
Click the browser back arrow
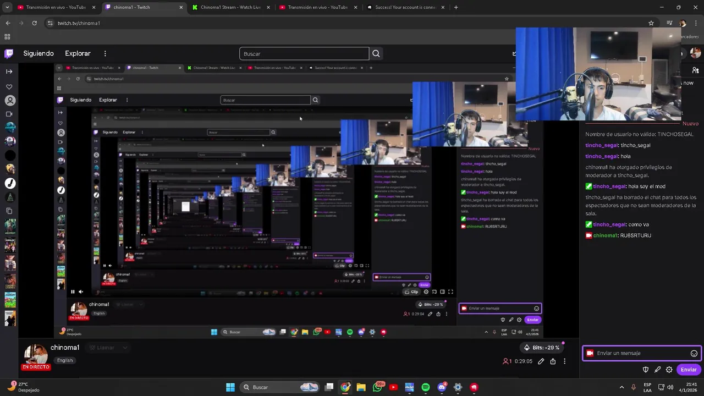pos(8,23)
